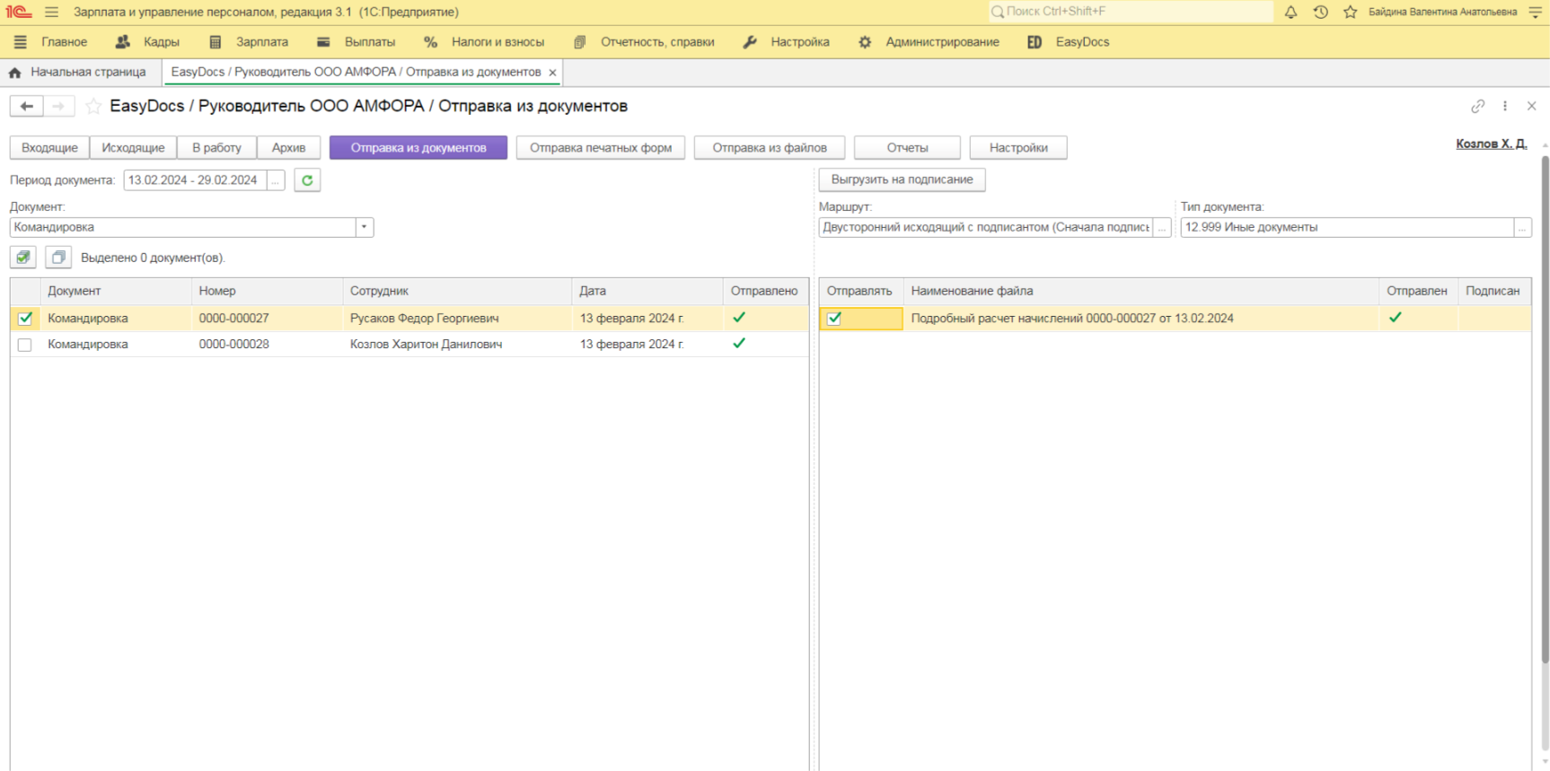Image resolution: width=1550 pixels, height=771 pixels.
Task: Click the Тип документа input field
Action: 1347,227
